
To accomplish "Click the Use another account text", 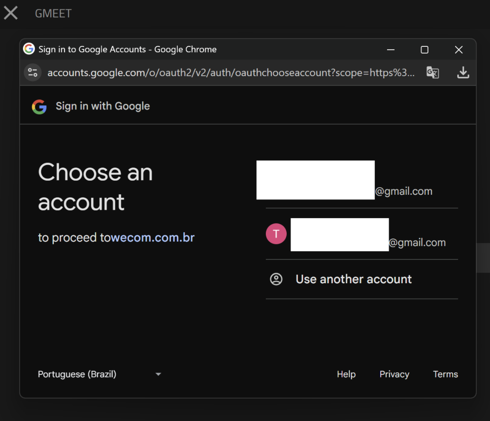I will 353,279.
